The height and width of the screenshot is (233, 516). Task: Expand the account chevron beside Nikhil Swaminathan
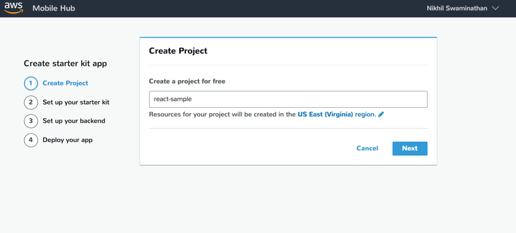click(495, 8)
